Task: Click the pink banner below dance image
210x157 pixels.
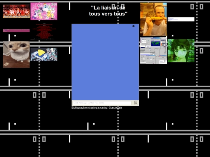Action: (x=16, y=31)
